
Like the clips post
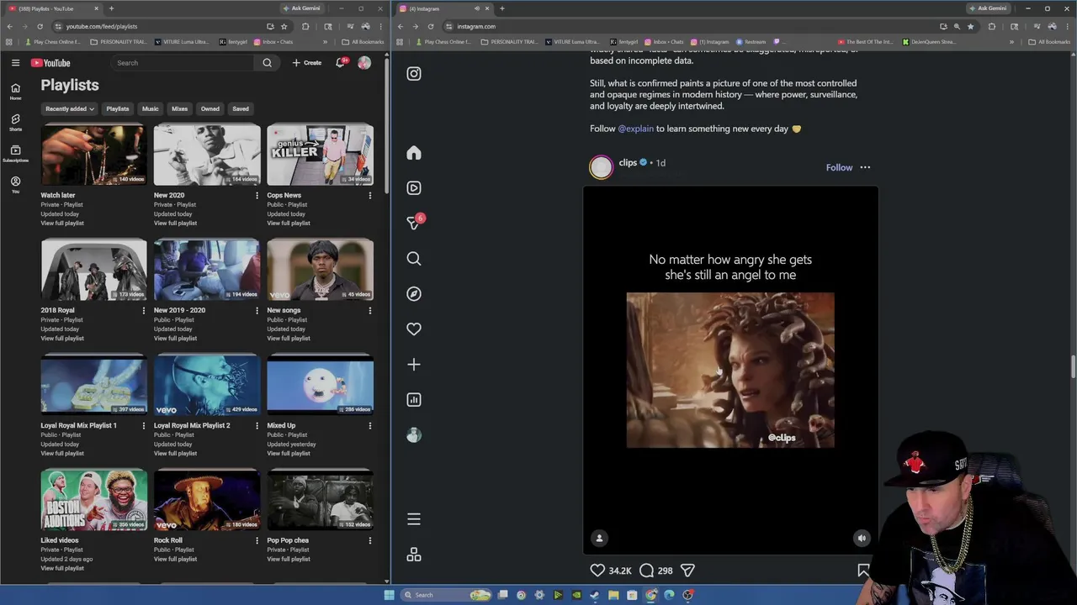pos(597,571)
